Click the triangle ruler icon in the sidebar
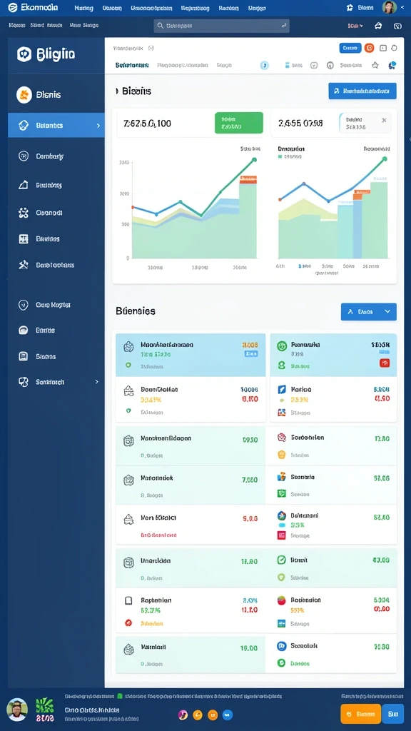The height and width of the screenshot is (731, 411). click(x=24, y=185)
